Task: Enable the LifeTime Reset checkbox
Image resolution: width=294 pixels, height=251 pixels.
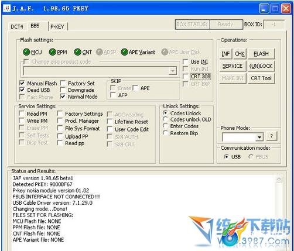Action: coord(110,122)
